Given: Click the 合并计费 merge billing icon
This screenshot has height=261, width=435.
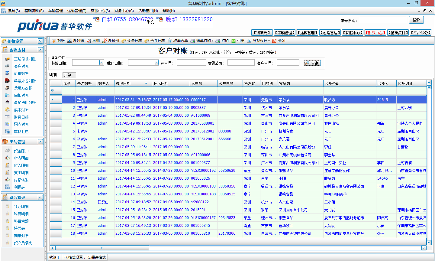Looking at the screenshot, I should [147, 41].
